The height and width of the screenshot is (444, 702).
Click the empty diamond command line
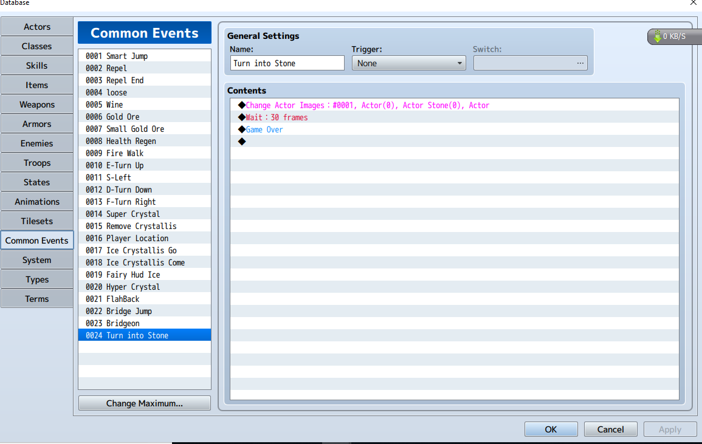click(455, 142)
